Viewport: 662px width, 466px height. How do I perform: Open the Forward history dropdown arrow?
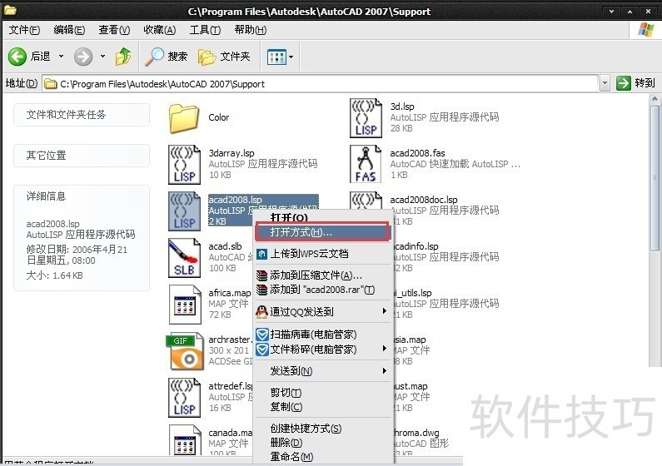point(102,56)
